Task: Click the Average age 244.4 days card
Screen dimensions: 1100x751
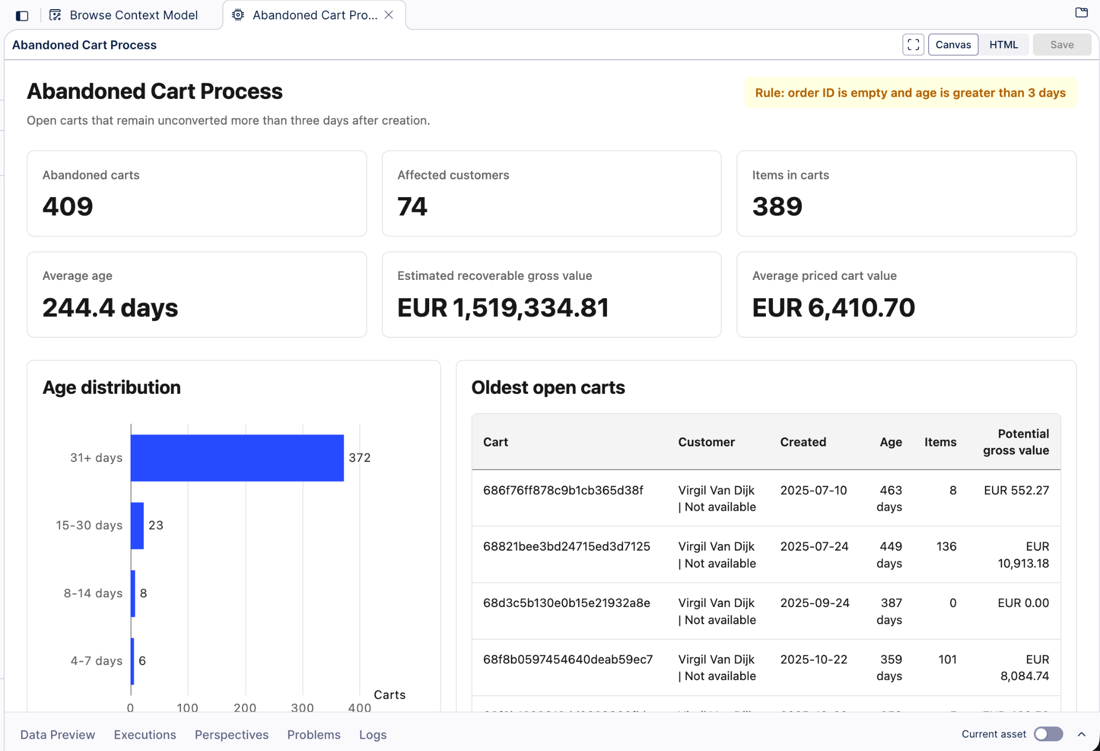Action: click(x=197, y=294)
